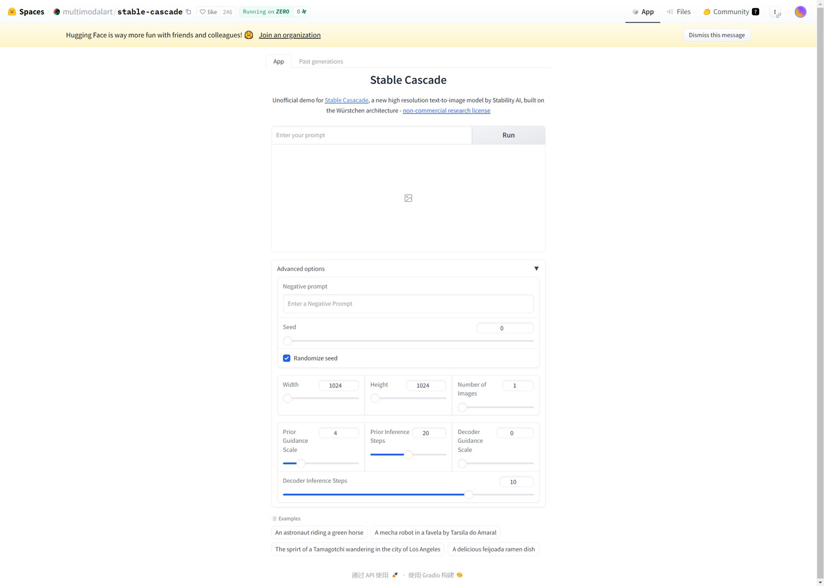Viewport: 824px width, 586px height.
Task: Adjust the Height slider
Action: pos(408,398)
